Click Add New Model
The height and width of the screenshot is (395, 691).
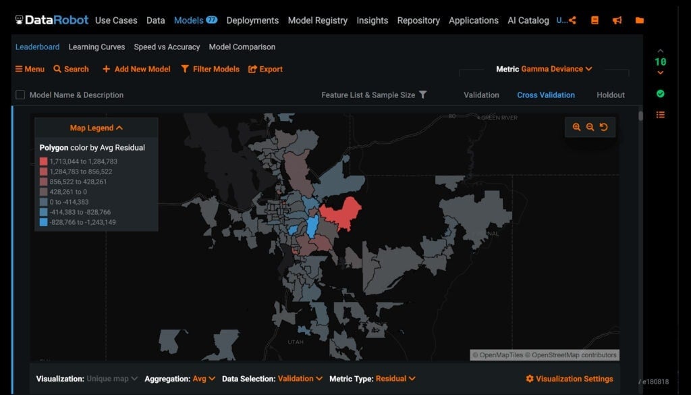pyautogui.click(x=136, y=70)
